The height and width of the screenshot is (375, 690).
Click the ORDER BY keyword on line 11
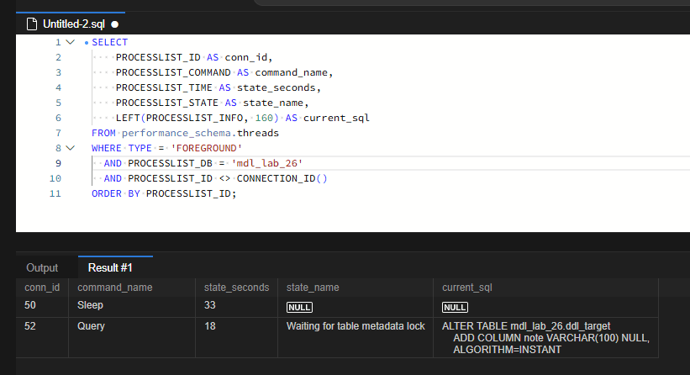[x=115, y=193]
